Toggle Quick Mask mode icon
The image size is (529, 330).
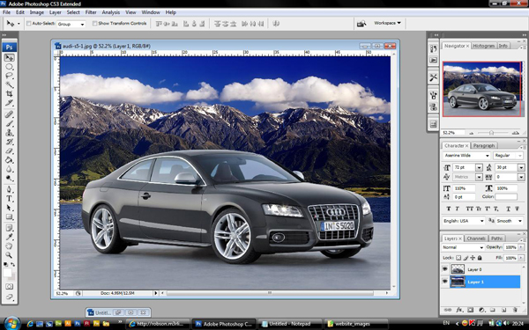tap(9, 287)
